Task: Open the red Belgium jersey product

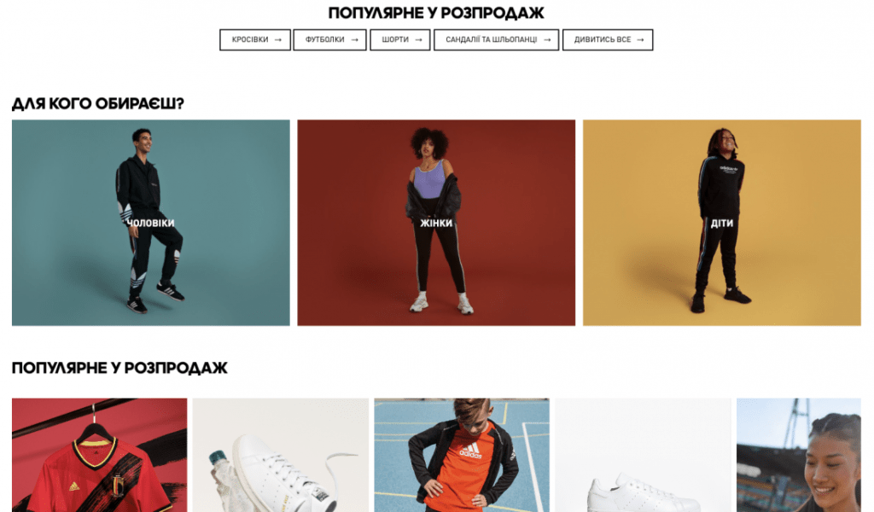Action: coord(99,455)
